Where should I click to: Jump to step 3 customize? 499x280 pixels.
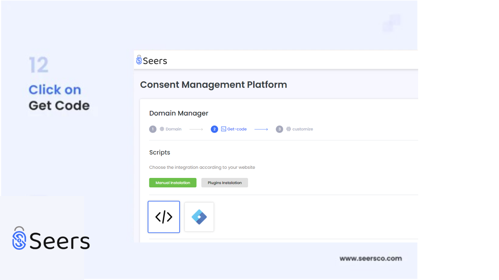tap(294, 129)
